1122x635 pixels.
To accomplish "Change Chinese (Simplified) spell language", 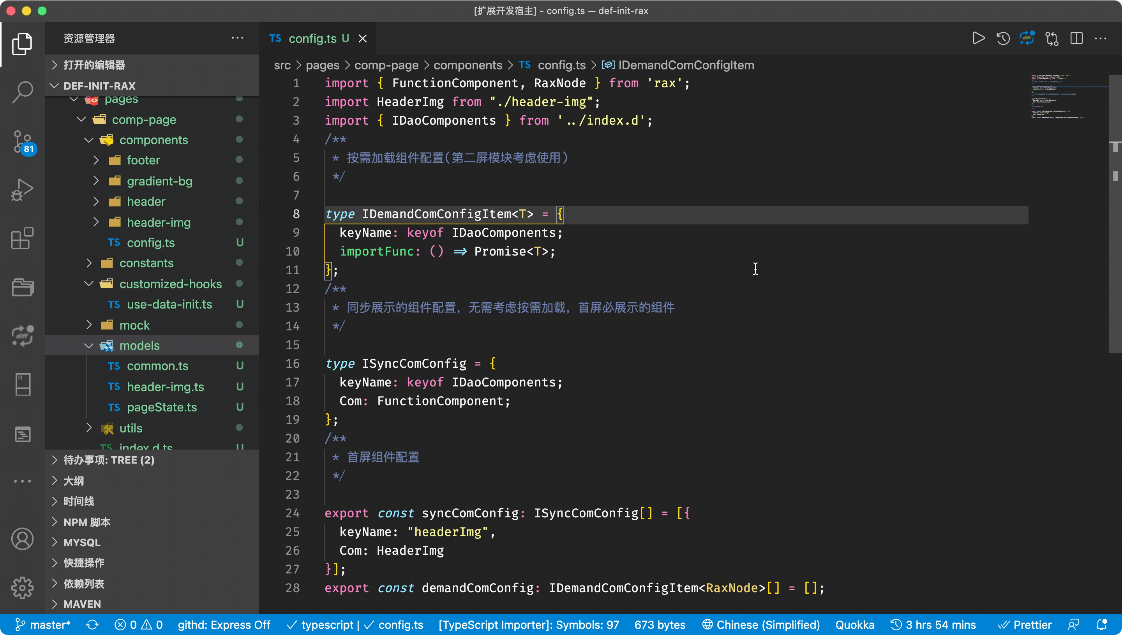I will point(760,624).
